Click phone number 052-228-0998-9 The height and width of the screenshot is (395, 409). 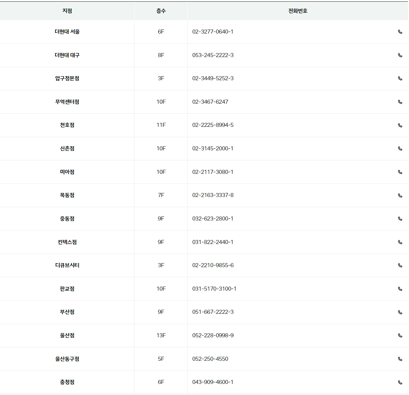pos(213,335)
